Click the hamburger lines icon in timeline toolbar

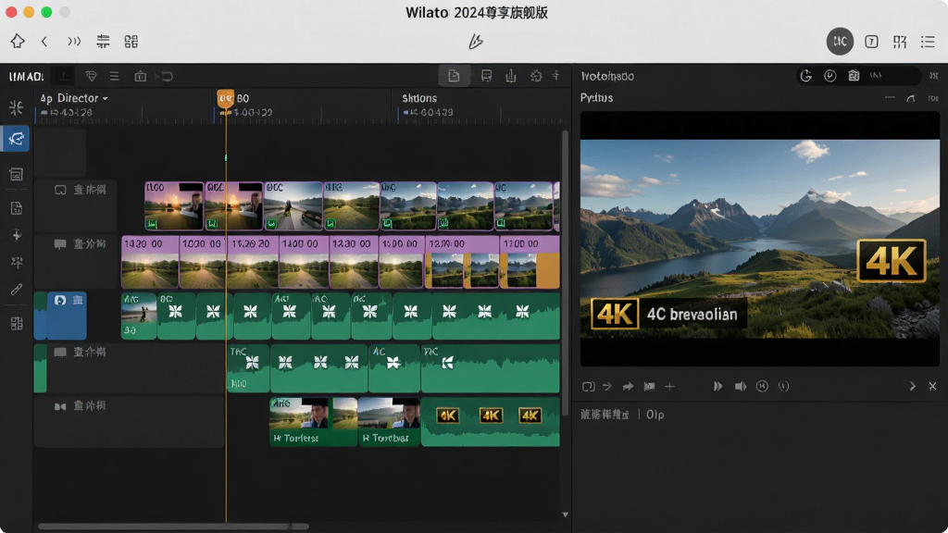click(114, 76)
